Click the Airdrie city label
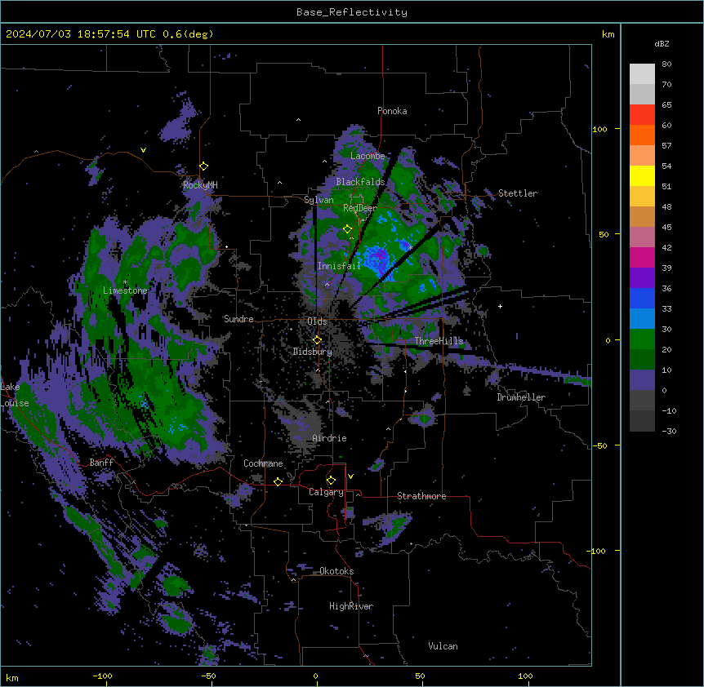 pyautogui.click(x=329, y=438)
